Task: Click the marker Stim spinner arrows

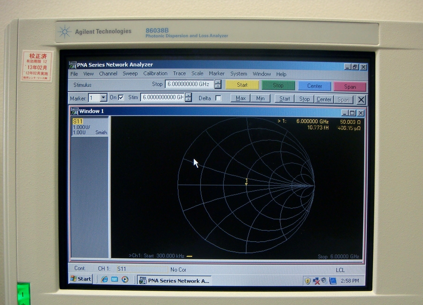Action: point(188,97)
